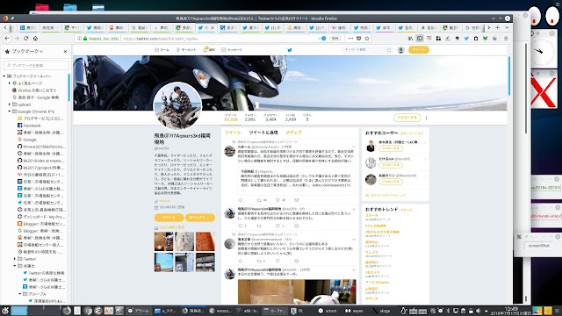Click the Twitter search magnifier icon
Screen dimensions: 562x316
389,50
